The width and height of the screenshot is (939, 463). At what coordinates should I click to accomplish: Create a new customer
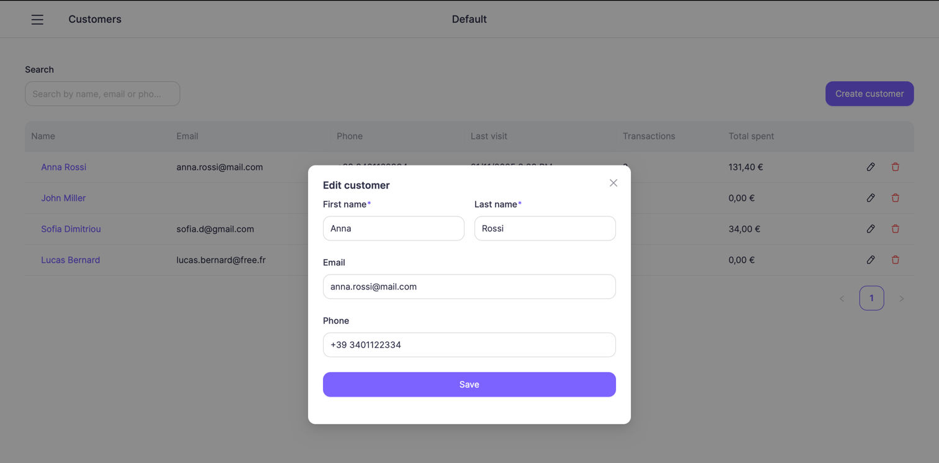pos(869,94)
